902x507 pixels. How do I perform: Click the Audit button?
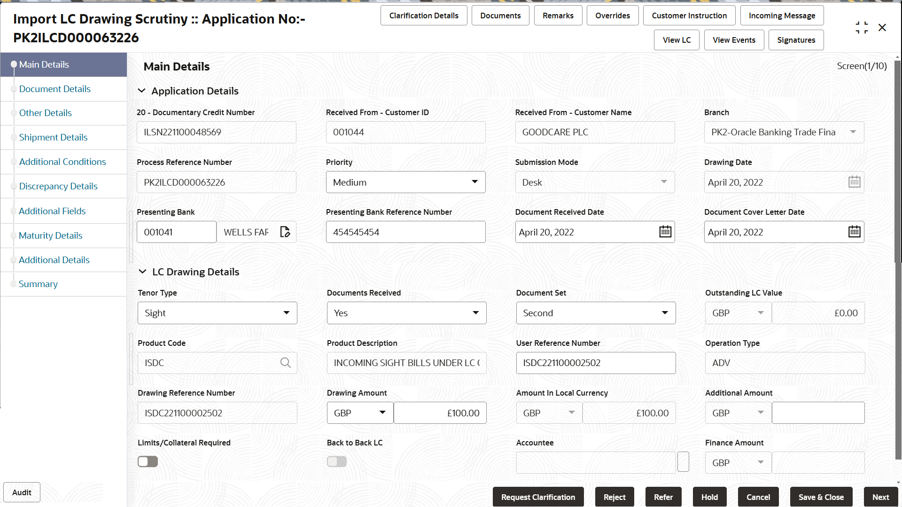(x=22, y=492)
